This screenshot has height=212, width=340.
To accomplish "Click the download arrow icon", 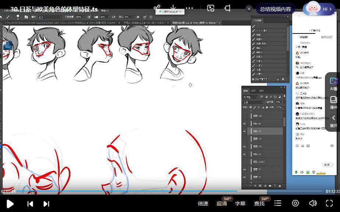I will 173,8.
